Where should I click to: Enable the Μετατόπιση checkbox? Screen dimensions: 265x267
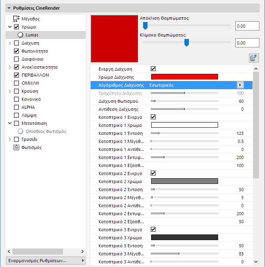(16, 123)
